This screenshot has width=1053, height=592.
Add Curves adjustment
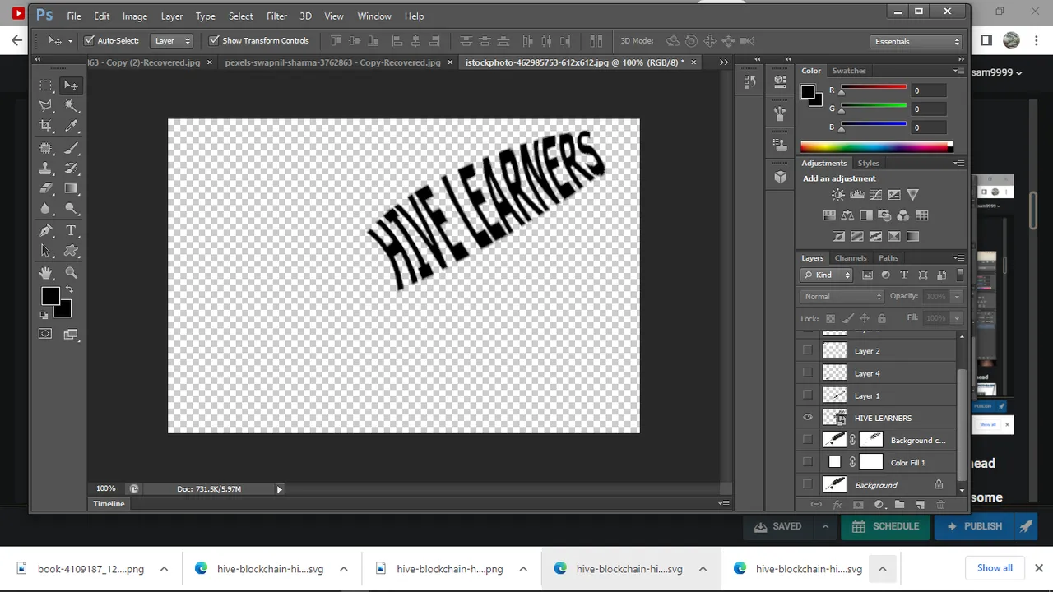pos(875,195)
